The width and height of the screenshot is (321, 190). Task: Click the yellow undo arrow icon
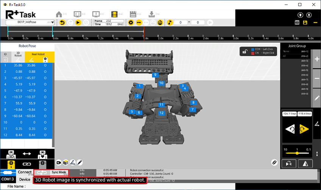click(62, 22)
